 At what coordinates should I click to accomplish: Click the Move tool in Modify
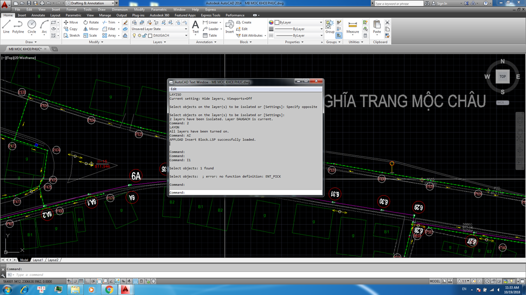pos(70,23)
